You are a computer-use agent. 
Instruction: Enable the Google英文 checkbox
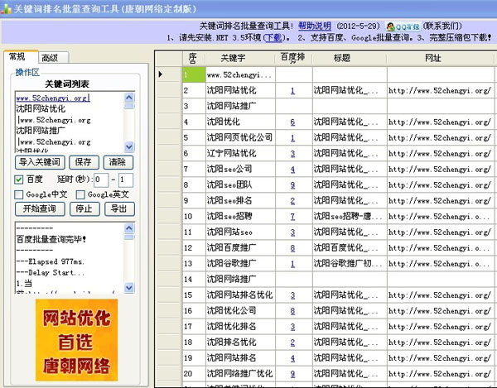coord(80,194)
